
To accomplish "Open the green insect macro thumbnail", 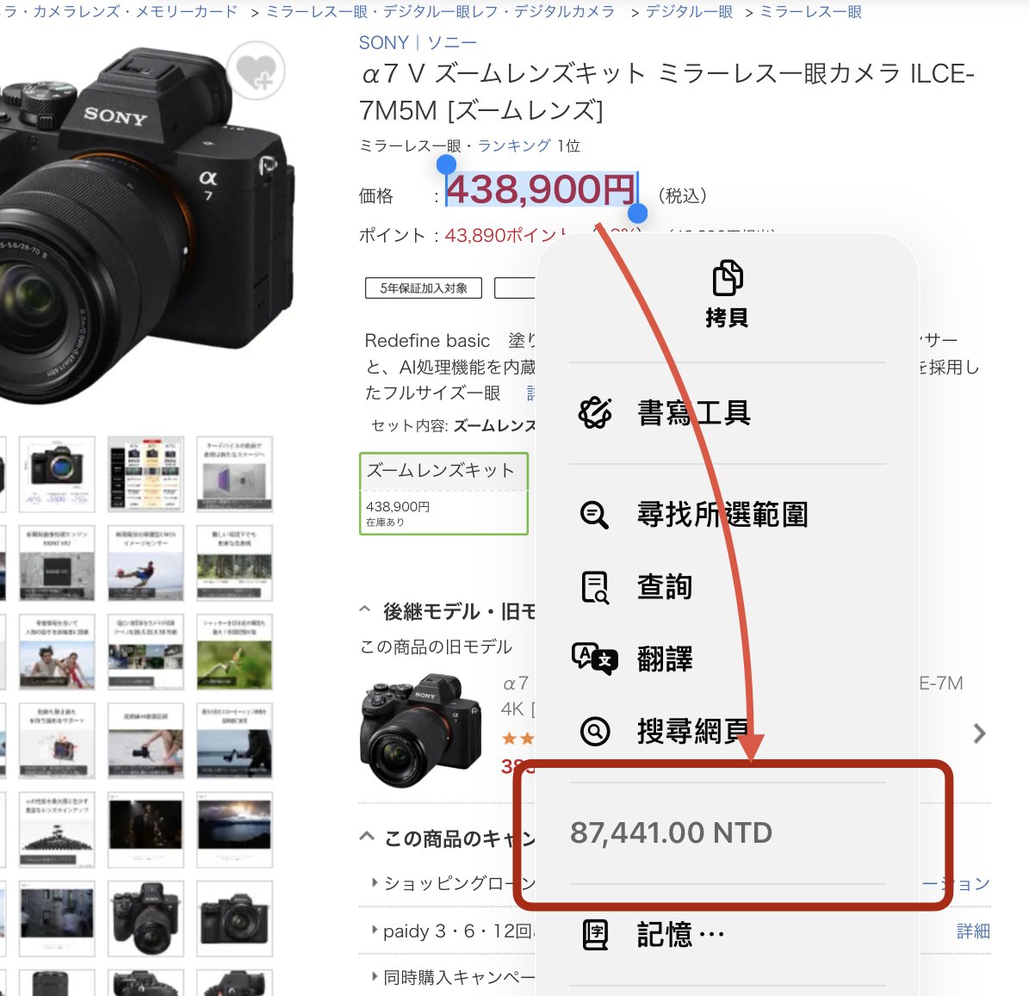I will pyautogui.click(x=234, y=652).
